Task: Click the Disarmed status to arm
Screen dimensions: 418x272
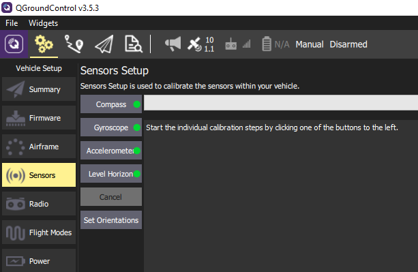Action: click(x=348, y=44)
